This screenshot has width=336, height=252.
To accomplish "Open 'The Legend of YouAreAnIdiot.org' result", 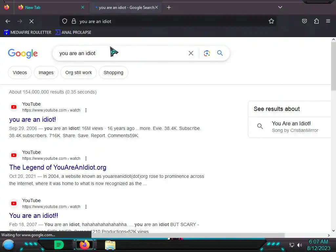I will [x=58, y=167].
